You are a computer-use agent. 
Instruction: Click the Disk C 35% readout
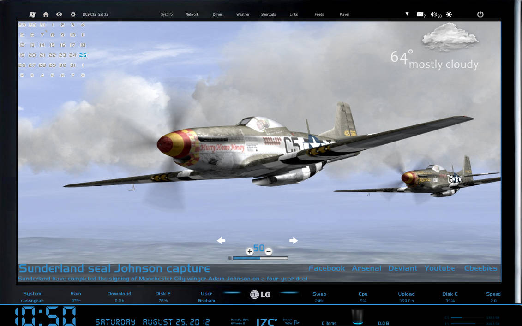click(450, 297)
